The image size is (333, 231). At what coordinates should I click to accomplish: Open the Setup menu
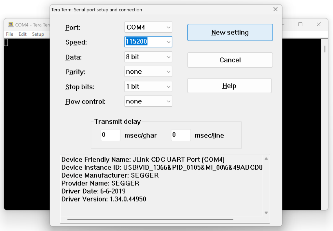[38, 34]
